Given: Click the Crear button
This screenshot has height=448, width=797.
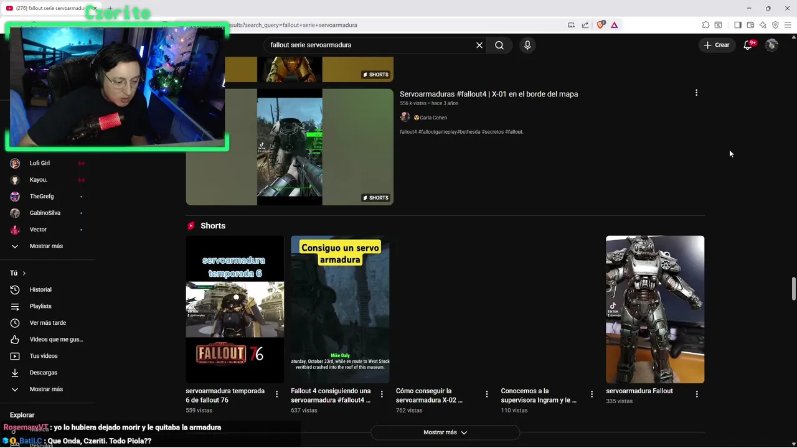Looking at the screenshot, I should (717, 45).
